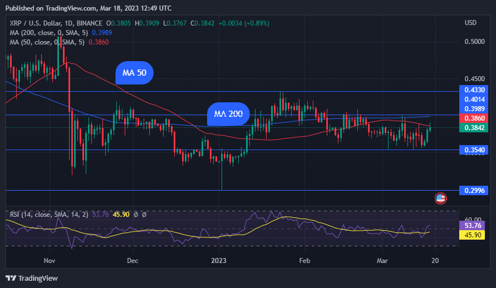
Task: Click the USD currency label
Action: coord(470,23)
